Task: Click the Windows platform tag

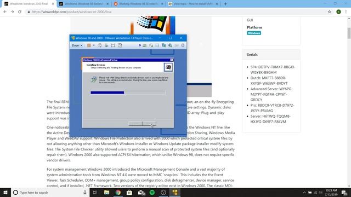Action: click(x=254, y=33)
